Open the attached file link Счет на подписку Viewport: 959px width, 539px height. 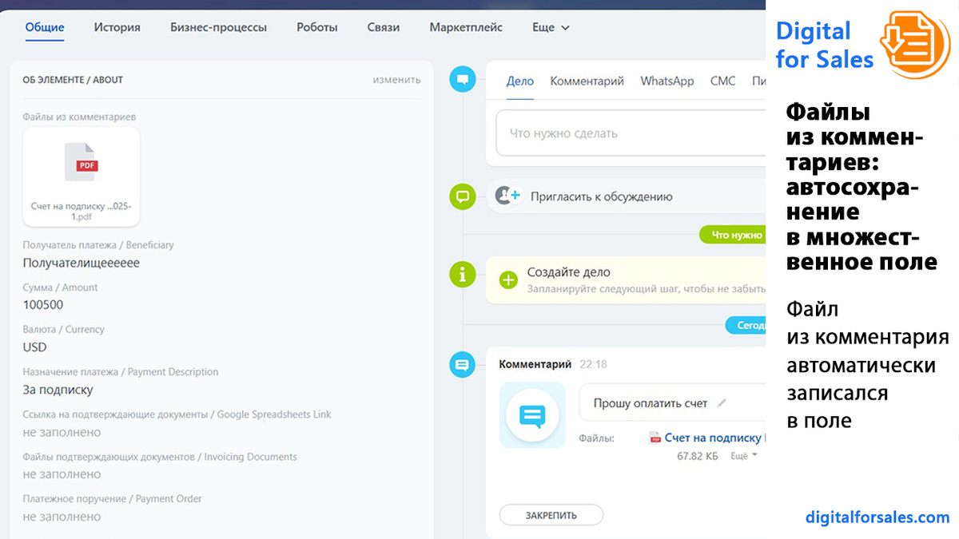click(714, 438)
